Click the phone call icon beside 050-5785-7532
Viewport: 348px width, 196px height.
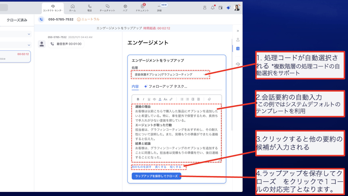(41, 19)
